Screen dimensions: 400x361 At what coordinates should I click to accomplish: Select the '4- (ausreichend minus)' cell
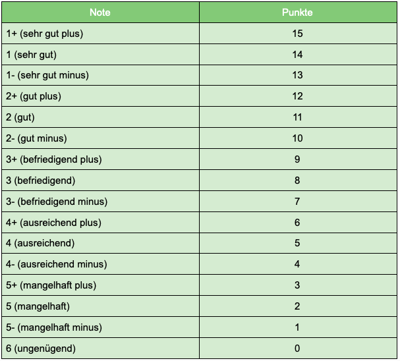(101, 264)
